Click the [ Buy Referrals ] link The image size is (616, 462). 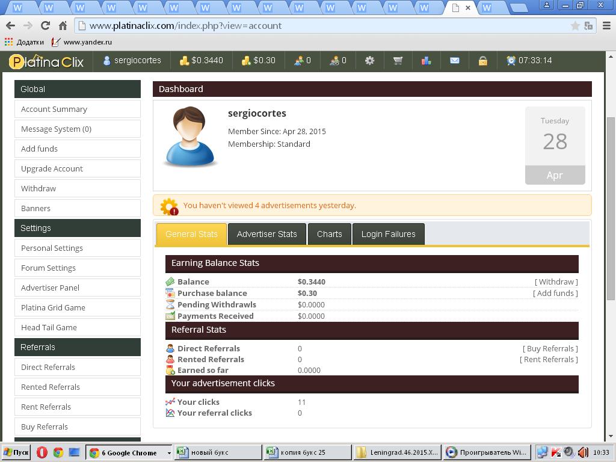tap(550, 348)
